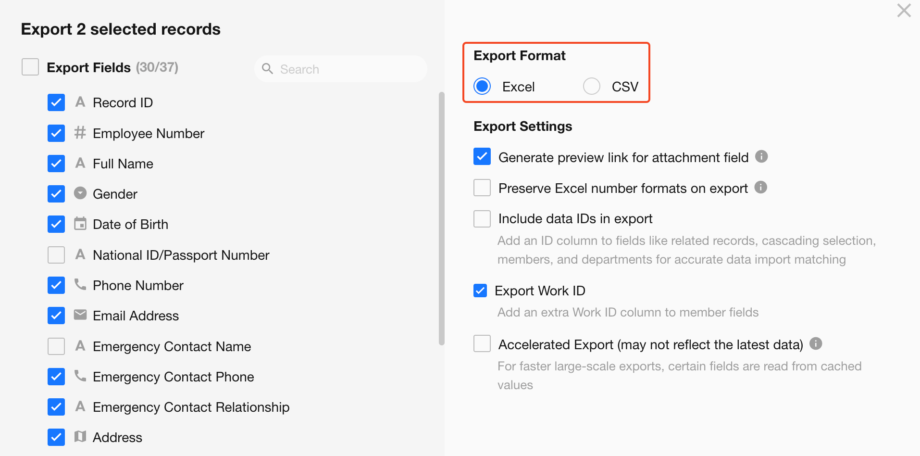The width and height of the screenshot is (920, 456).
Task: Click the hash icon for Employee Number
Action: coord(80,132)
